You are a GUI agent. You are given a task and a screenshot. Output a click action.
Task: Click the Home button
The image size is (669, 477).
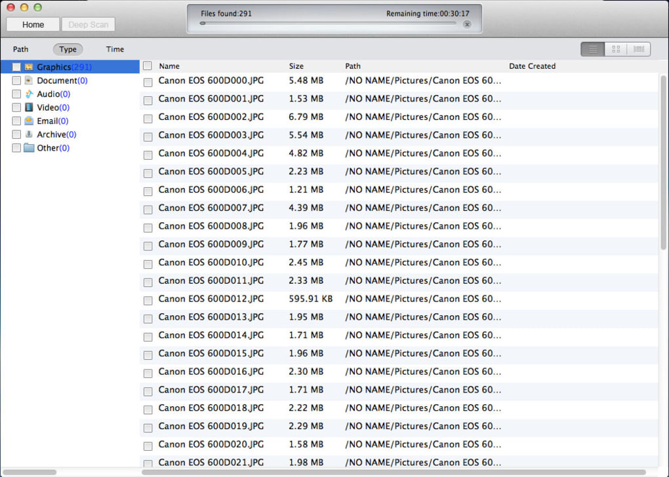pos(33,25)
